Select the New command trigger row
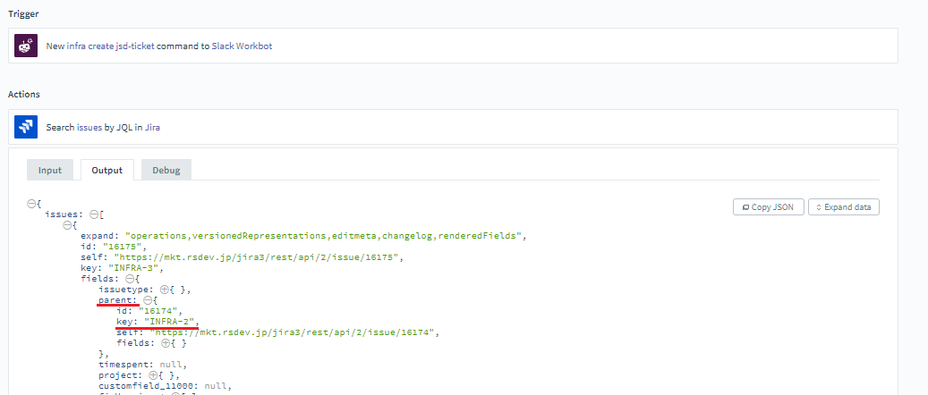928x395 pixels. pyautogui.click(x=453, y=46)
